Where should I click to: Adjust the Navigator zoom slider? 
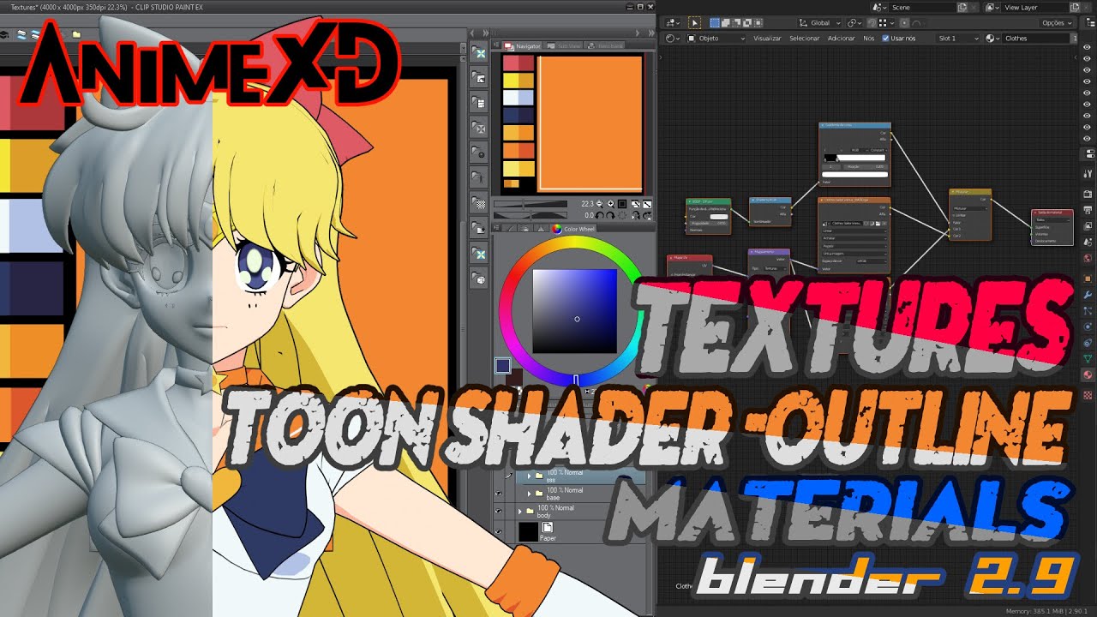click(x=531, y=204)
